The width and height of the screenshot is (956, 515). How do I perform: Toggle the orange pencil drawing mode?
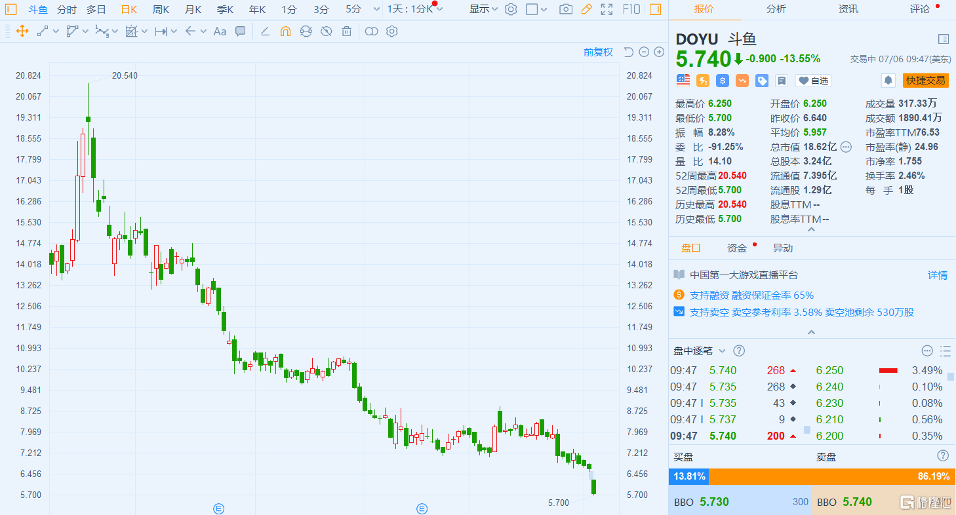(x=586, y=9)
